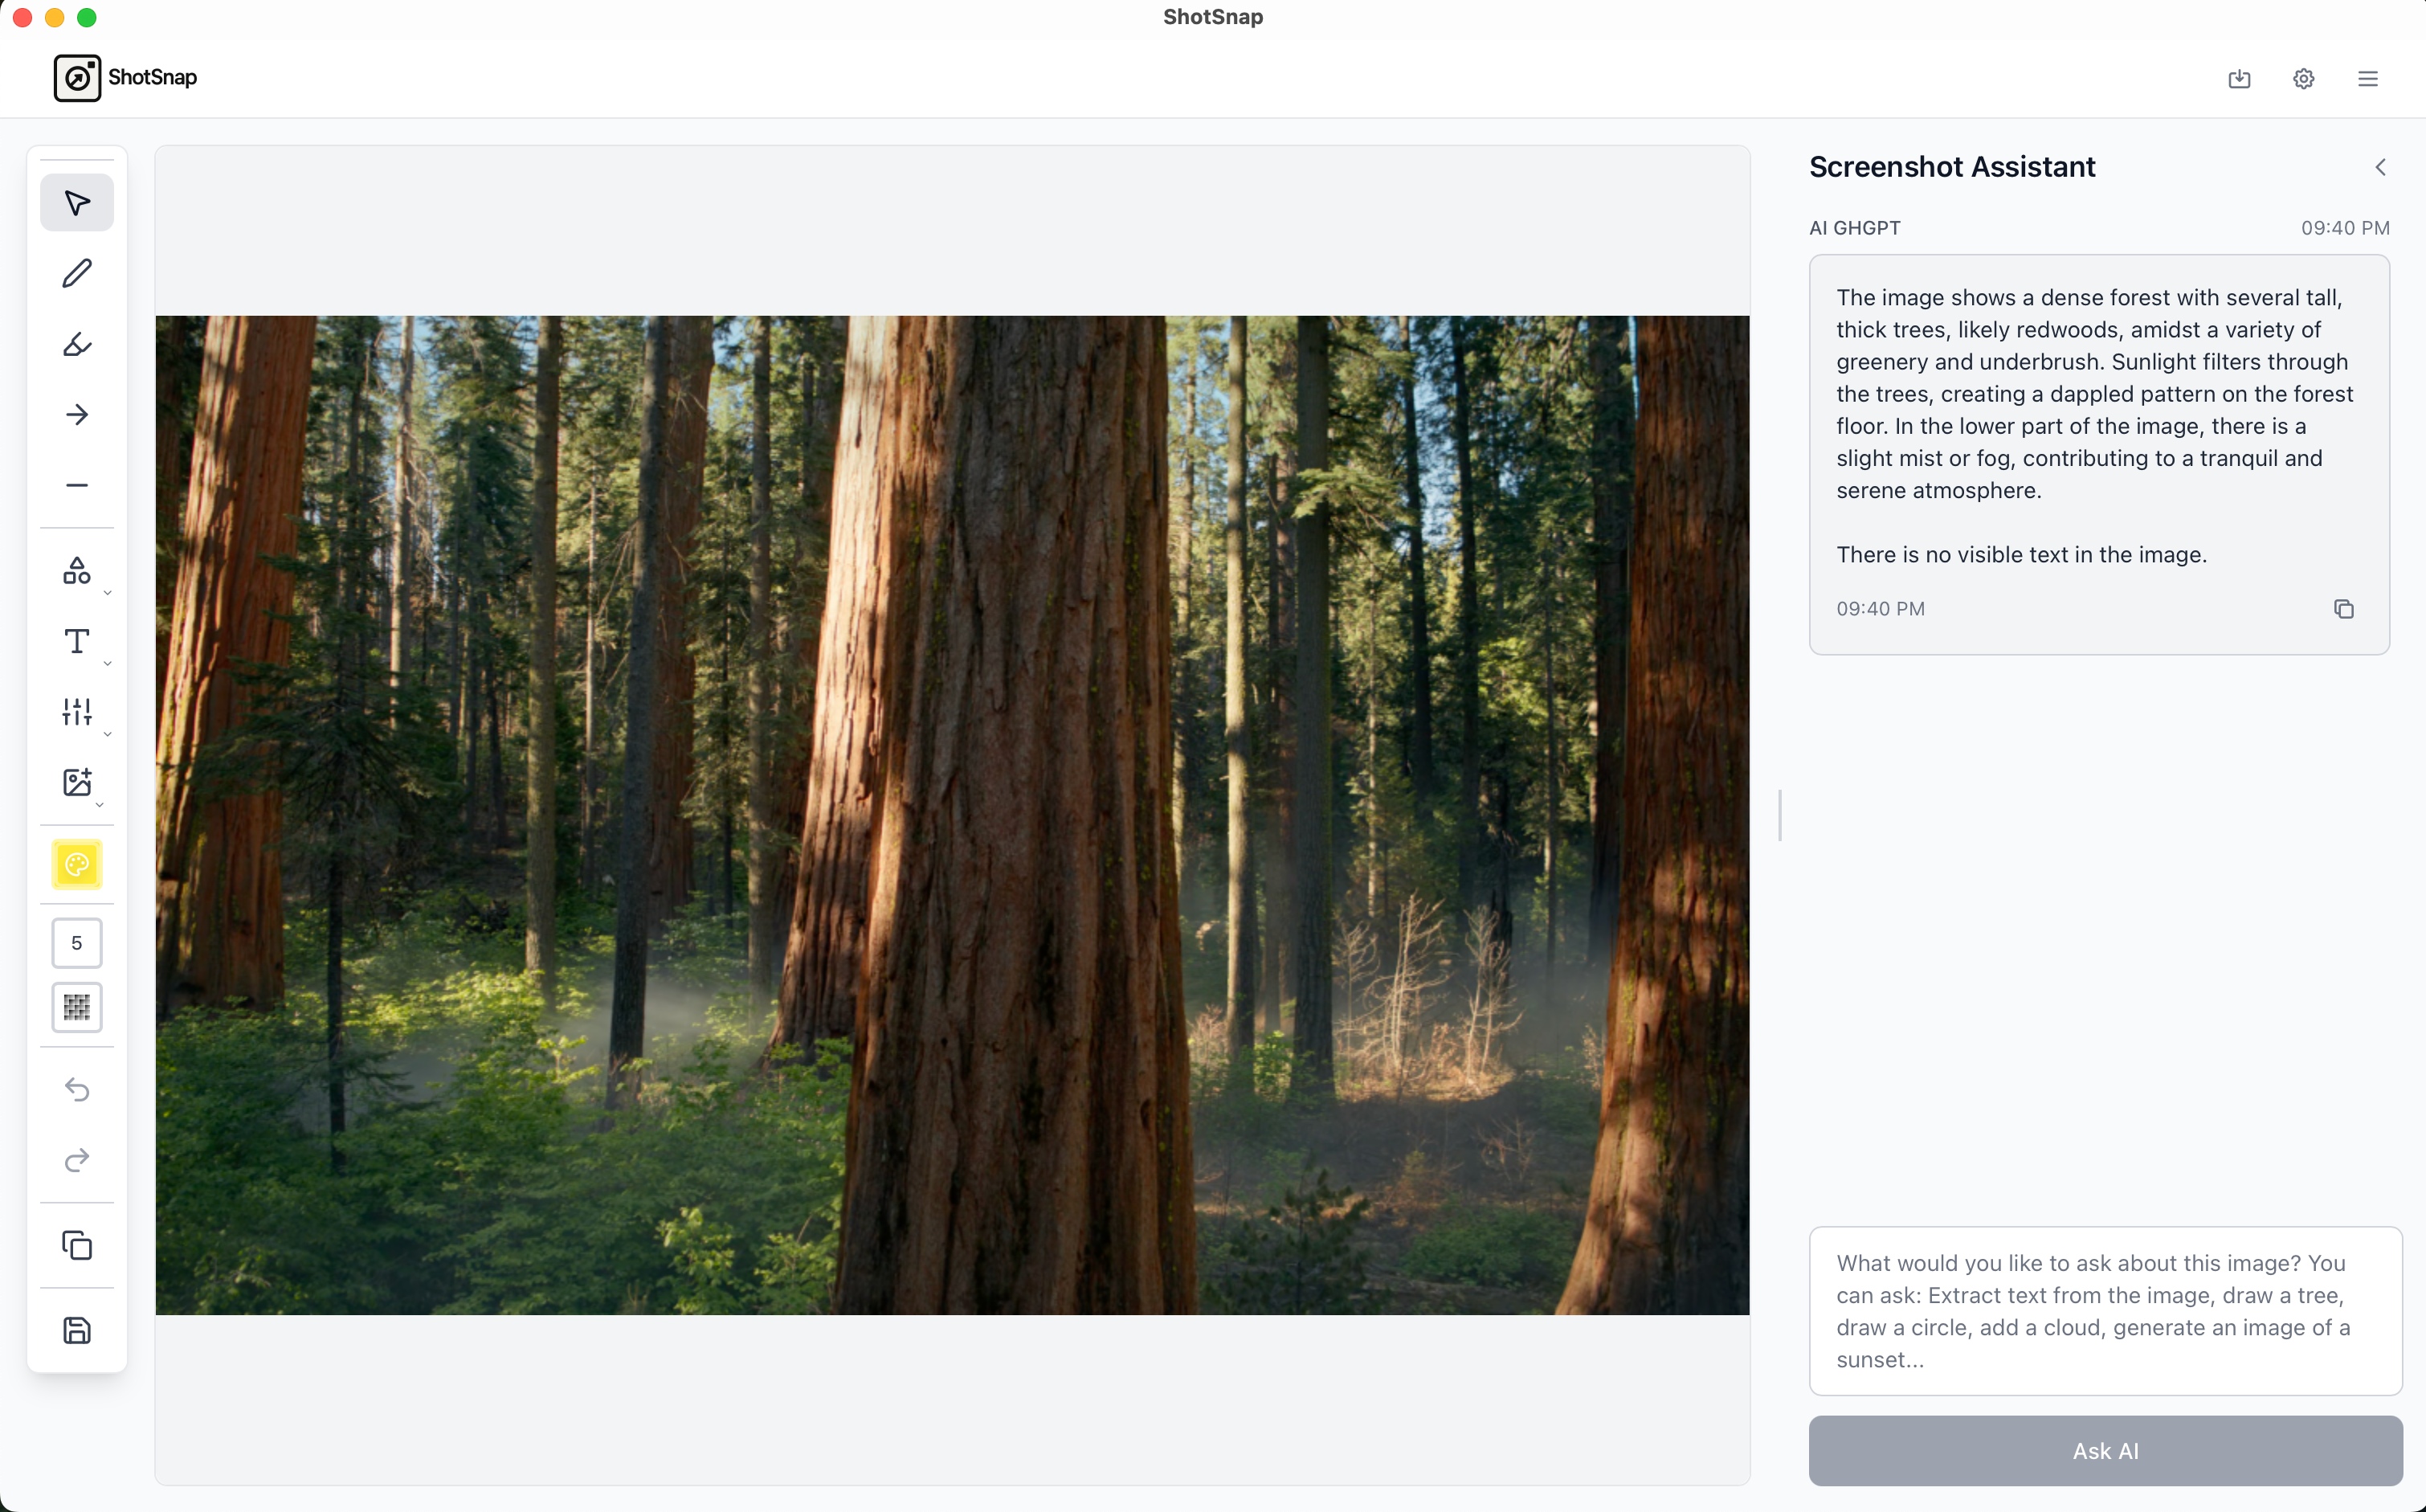The width and height of the screenshot is (2426, 1512).
Task: Click undo in the left toolbar
Action: [x=76, y=1089]
